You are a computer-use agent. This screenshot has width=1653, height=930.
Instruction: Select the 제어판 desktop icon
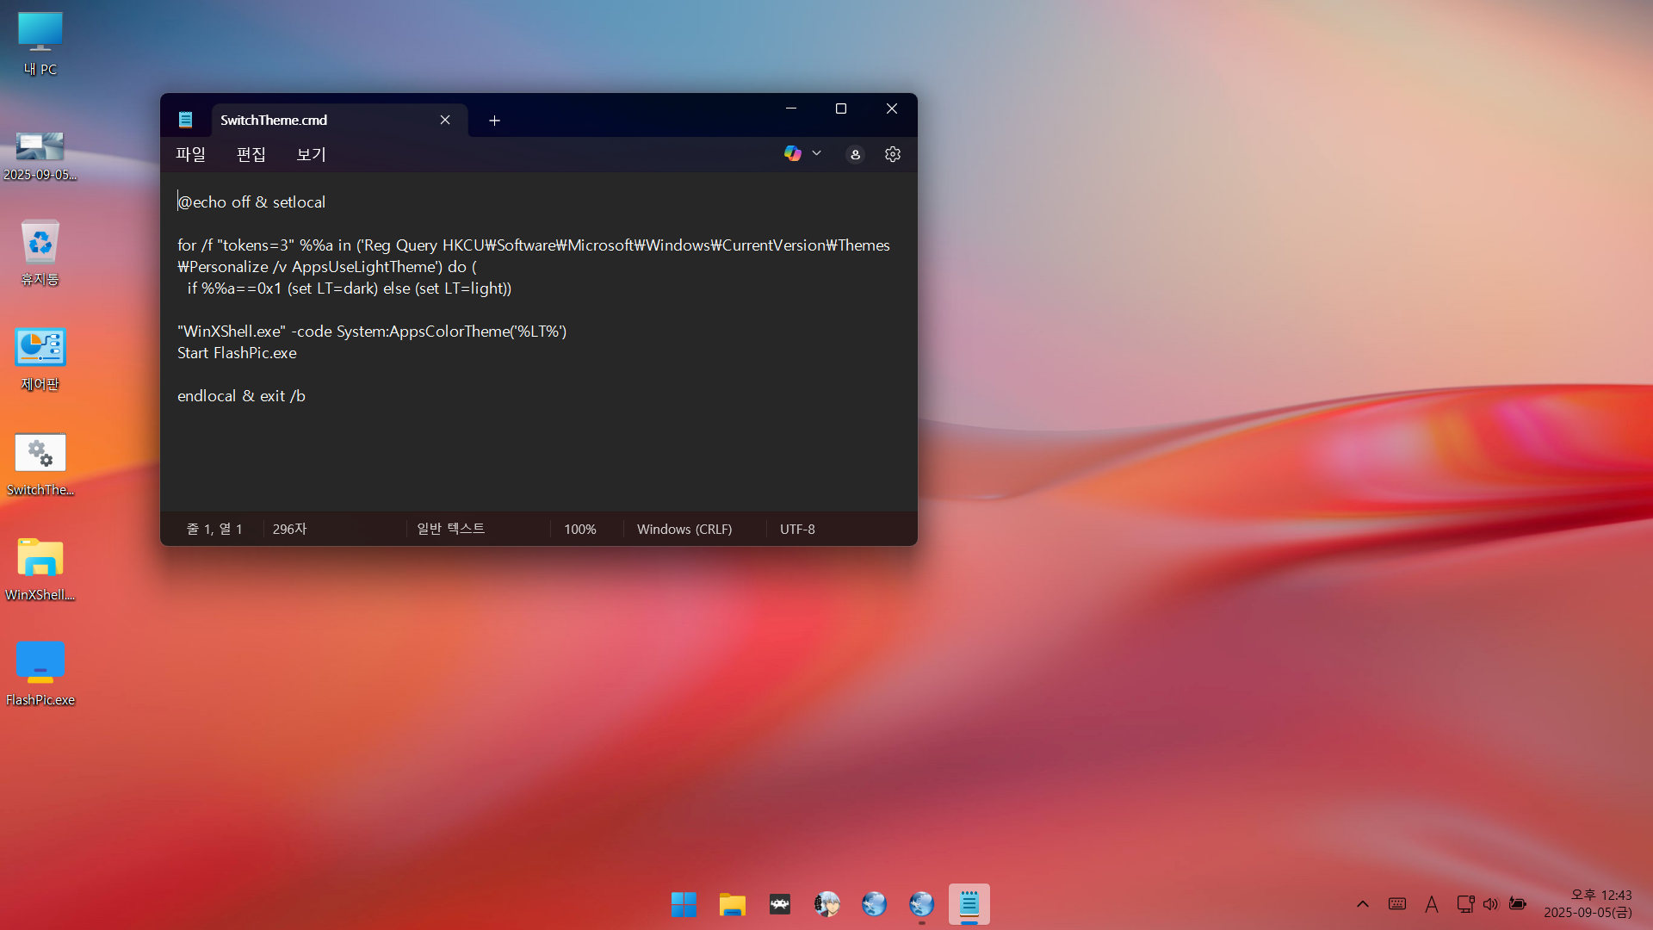(x=40, y=358)
